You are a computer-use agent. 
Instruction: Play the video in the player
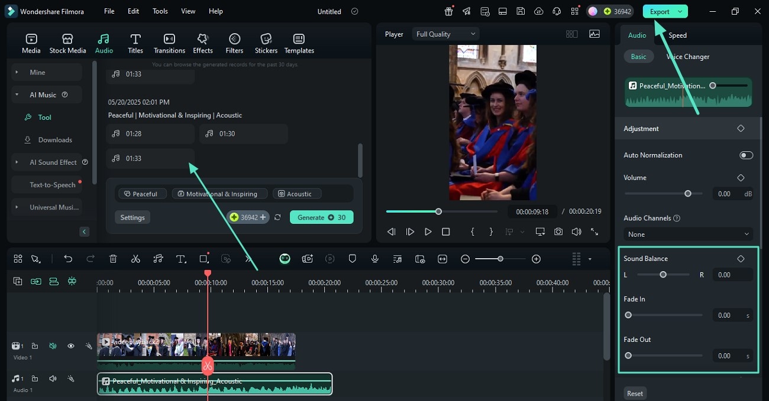(x=428, y=232)
